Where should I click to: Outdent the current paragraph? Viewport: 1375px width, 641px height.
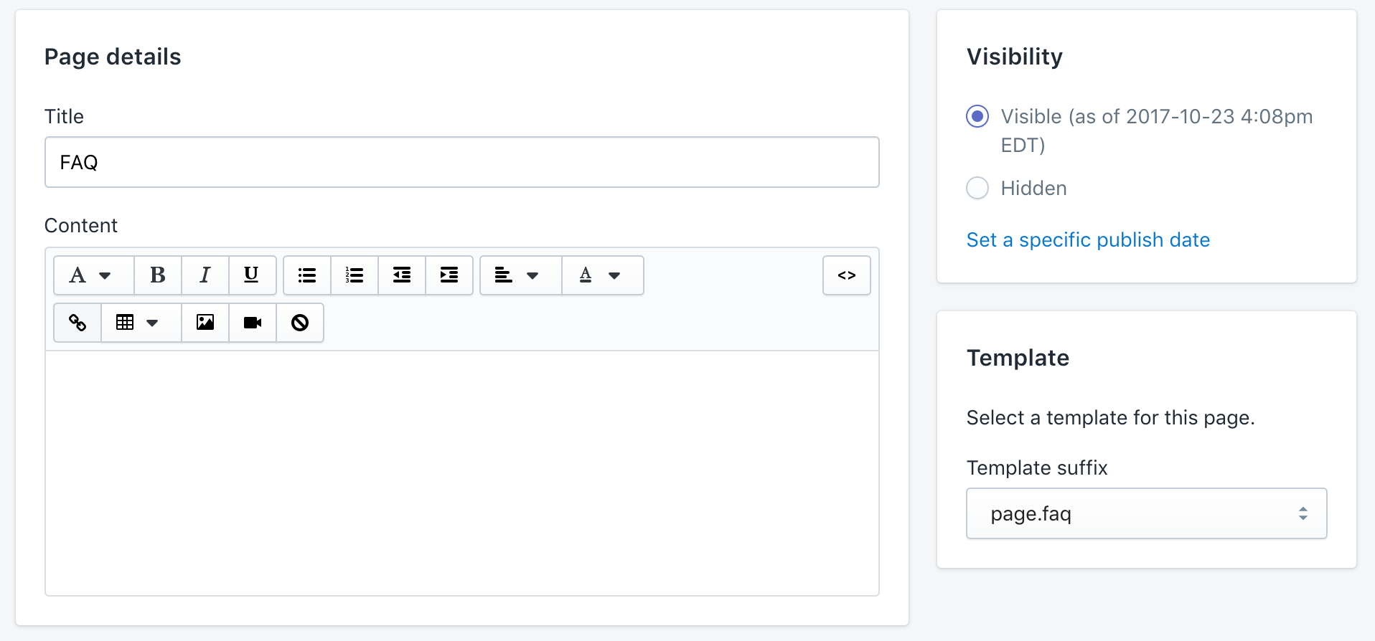[402, 275]
